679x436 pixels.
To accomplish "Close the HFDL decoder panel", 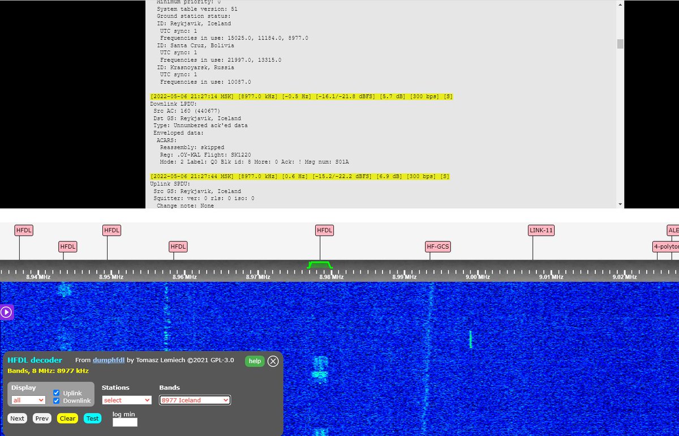I will pos(273,361).
